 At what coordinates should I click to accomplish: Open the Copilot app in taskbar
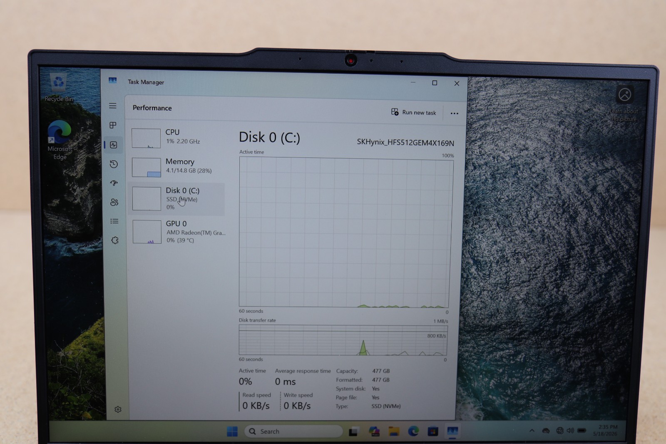pyautogui.click(x=374, y=432)
